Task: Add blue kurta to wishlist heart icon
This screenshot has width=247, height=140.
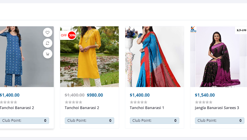Action: pos(48,32)
